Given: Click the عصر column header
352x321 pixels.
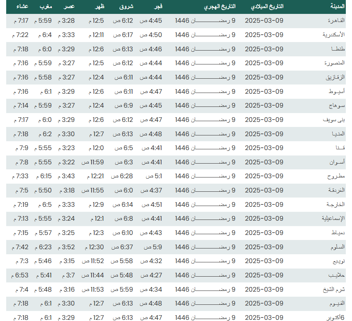Looking at the screenshot, I should point(69,7).
